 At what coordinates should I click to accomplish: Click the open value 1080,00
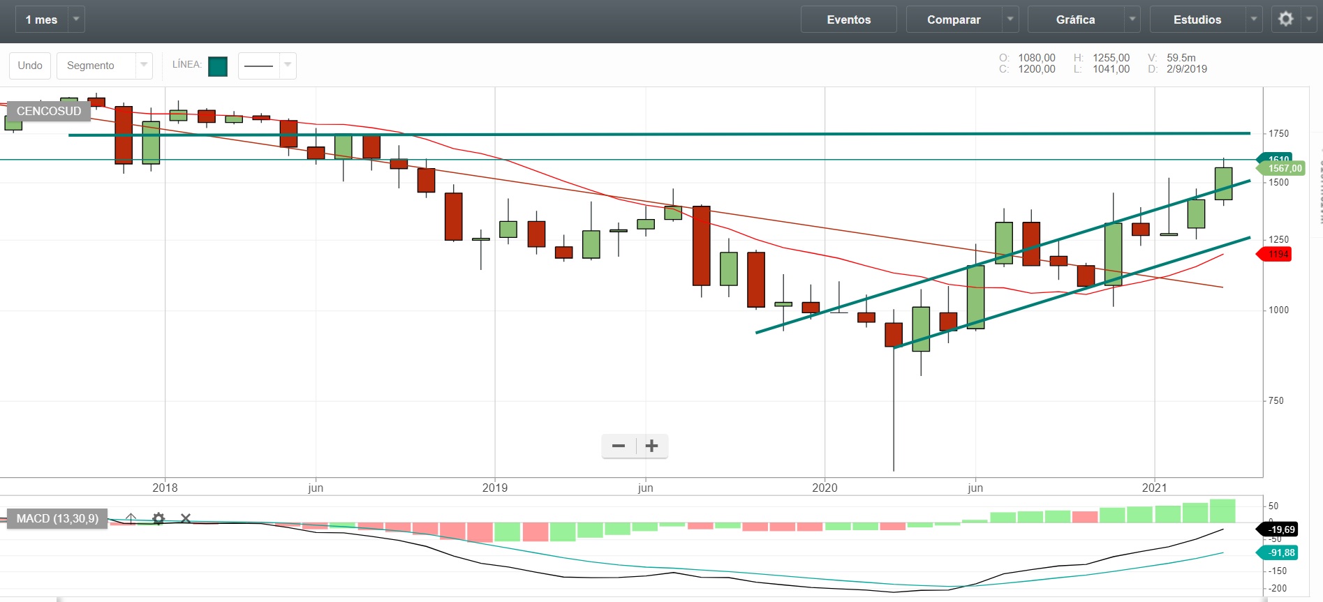(x=1037, y=58)
